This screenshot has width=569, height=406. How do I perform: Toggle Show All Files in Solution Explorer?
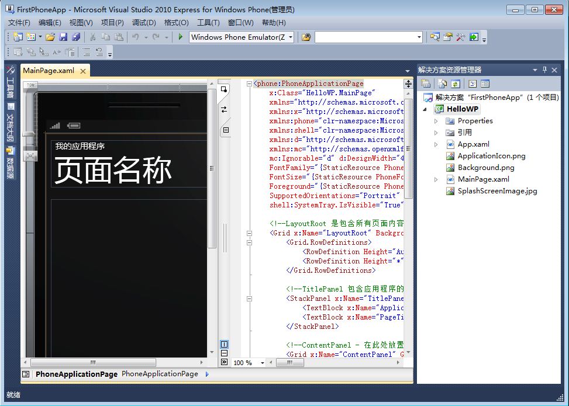pyautogui.click(x=442, y=84)
